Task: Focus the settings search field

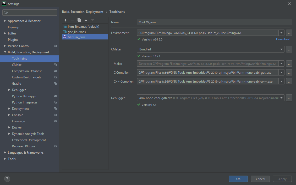Action: [30, 13]
